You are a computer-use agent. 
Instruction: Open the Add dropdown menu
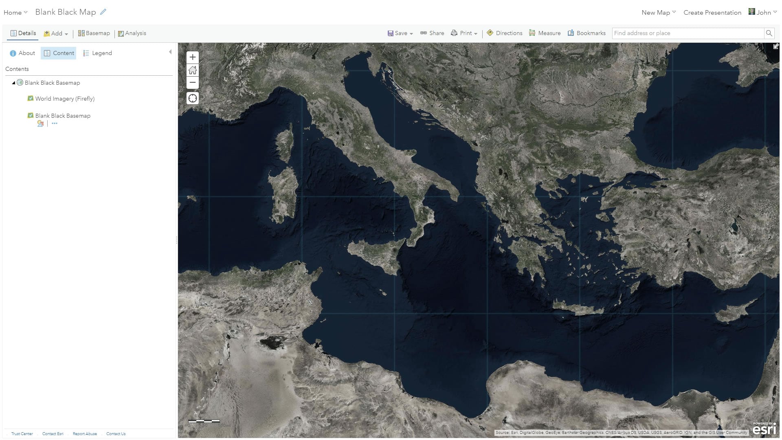(56, 33)
